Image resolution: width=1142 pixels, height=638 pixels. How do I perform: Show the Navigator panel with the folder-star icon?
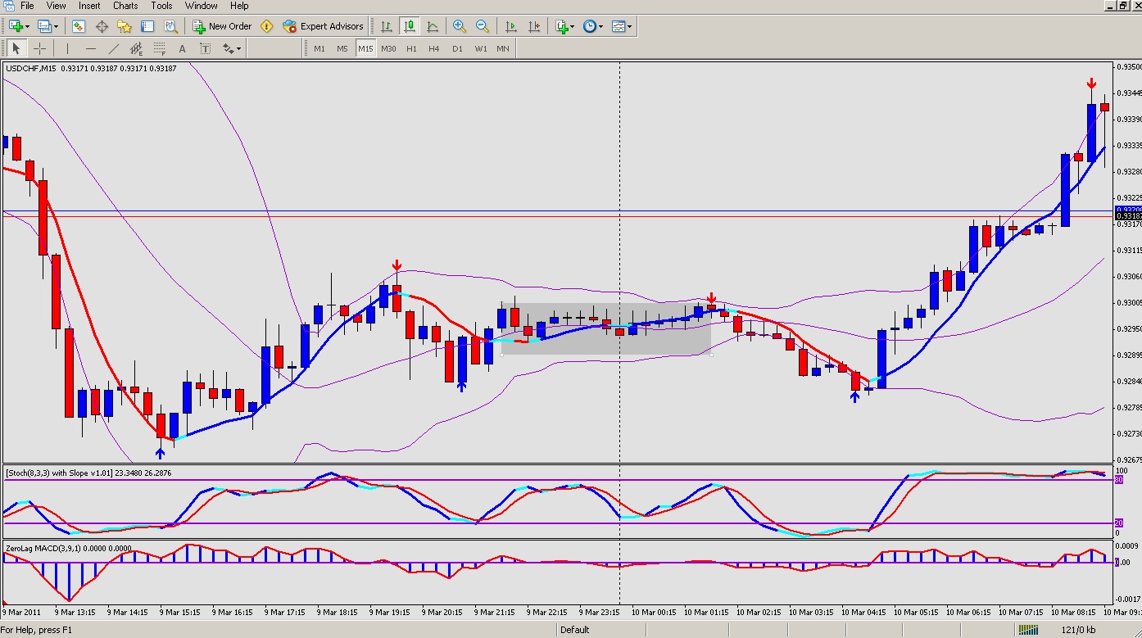pos(125,26)
